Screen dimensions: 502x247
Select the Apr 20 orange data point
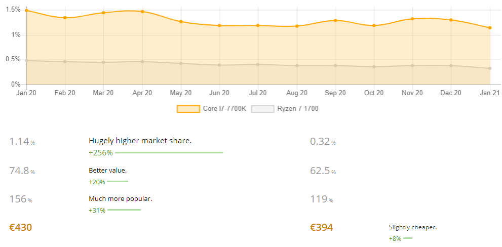[x=142, y=12]
